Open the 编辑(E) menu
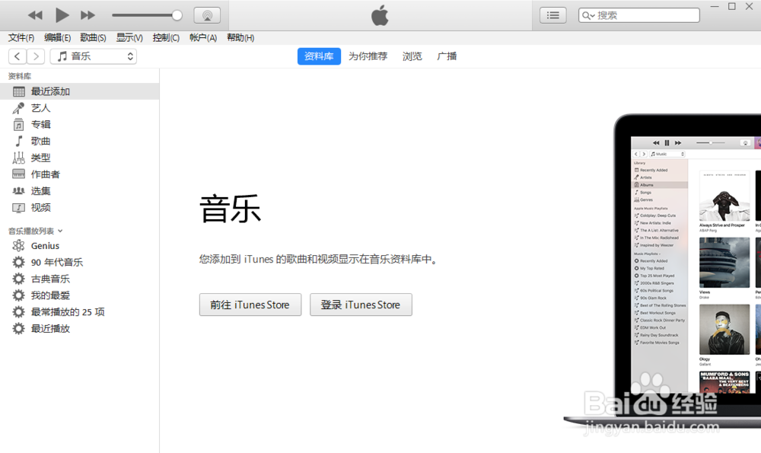The height and width of the screenshot is (453, 761). coord(57,38)
